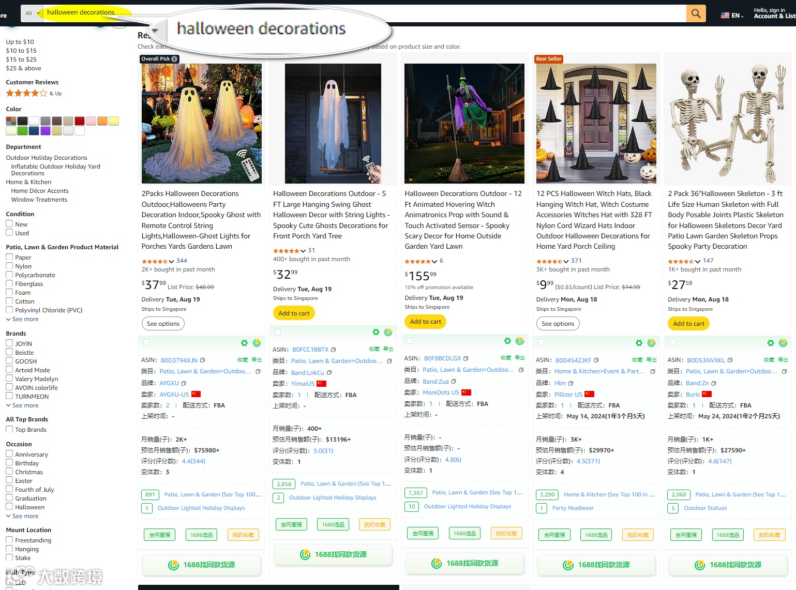Expand rating chevron beside 147 reviews
The width and height of the screenshot is (796, 590).
[x=698, y=261]
